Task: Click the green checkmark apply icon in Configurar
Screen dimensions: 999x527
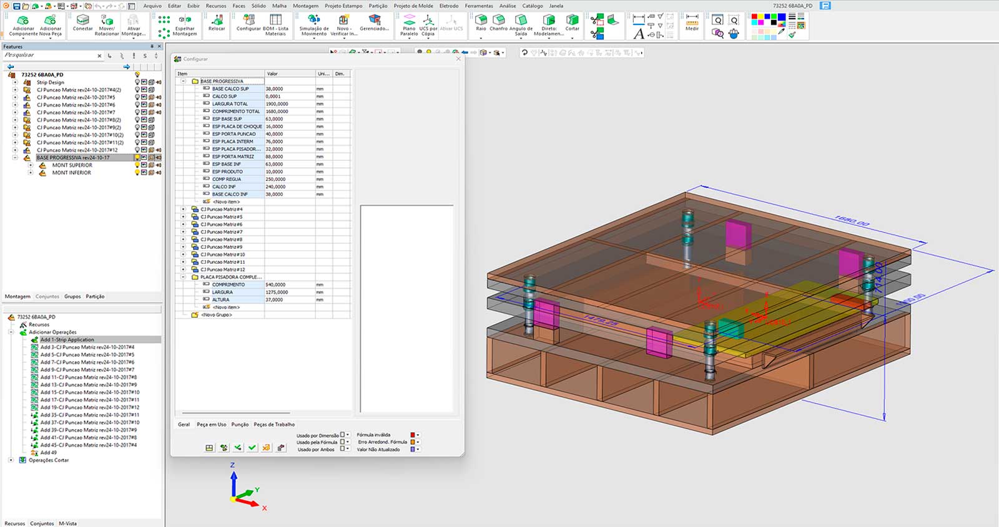Action: pos(252,447)
